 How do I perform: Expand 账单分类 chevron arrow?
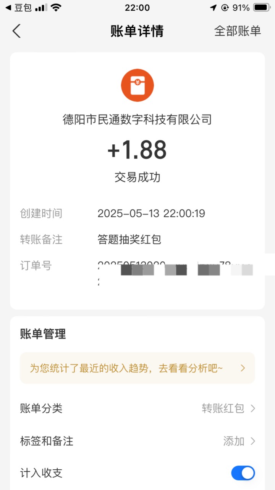(252, 408)
